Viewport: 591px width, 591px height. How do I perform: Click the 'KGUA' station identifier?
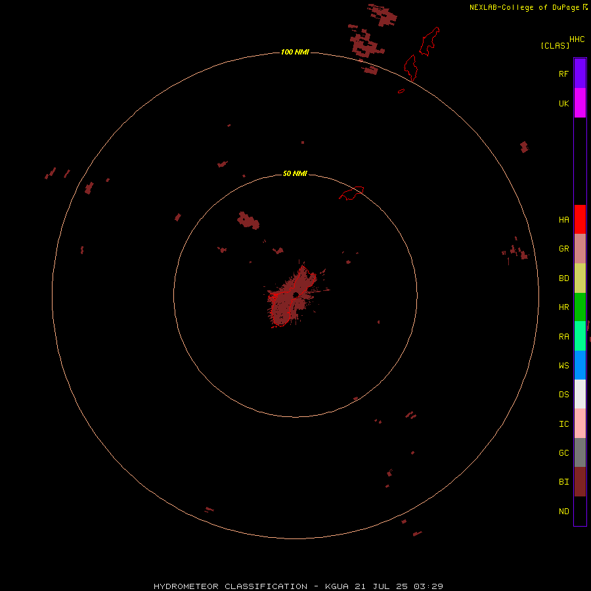pos(337,586)
